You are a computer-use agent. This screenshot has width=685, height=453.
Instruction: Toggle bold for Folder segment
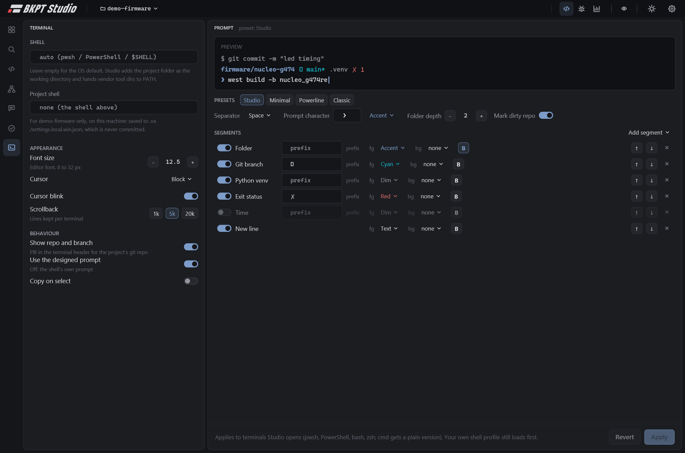[463, 148]
